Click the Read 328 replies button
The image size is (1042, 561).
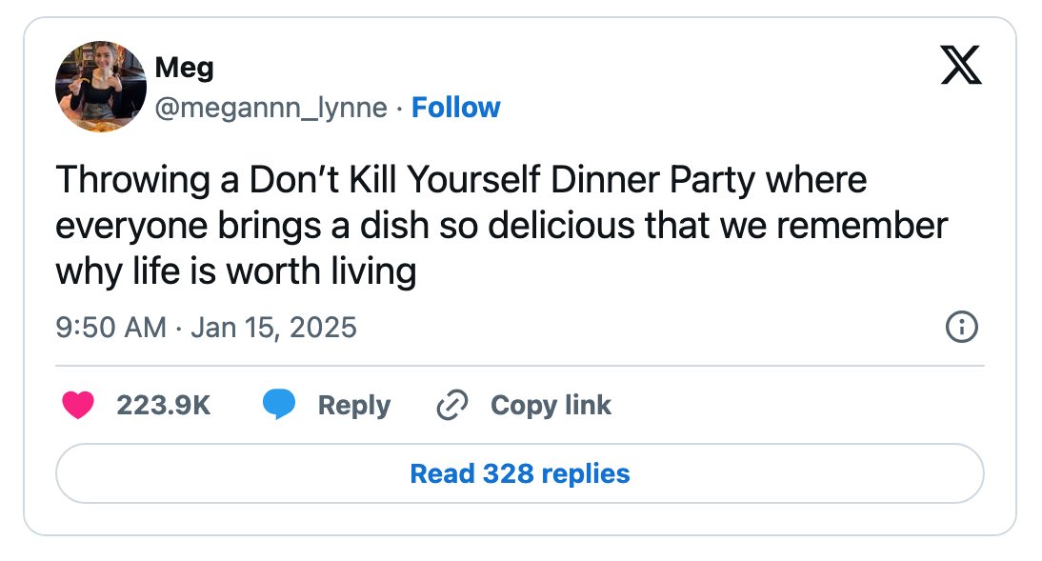[520, 473]
